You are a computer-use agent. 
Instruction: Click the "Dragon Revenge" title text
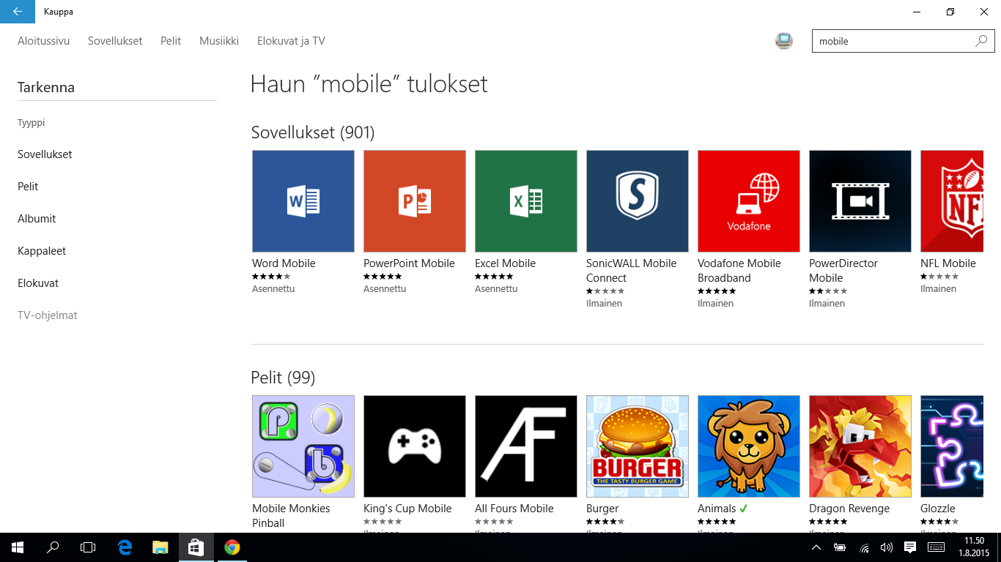(849, 509)
